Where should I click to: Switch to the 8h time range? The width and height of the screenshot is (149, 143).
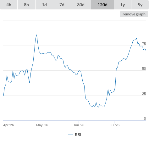pos(26,5)
